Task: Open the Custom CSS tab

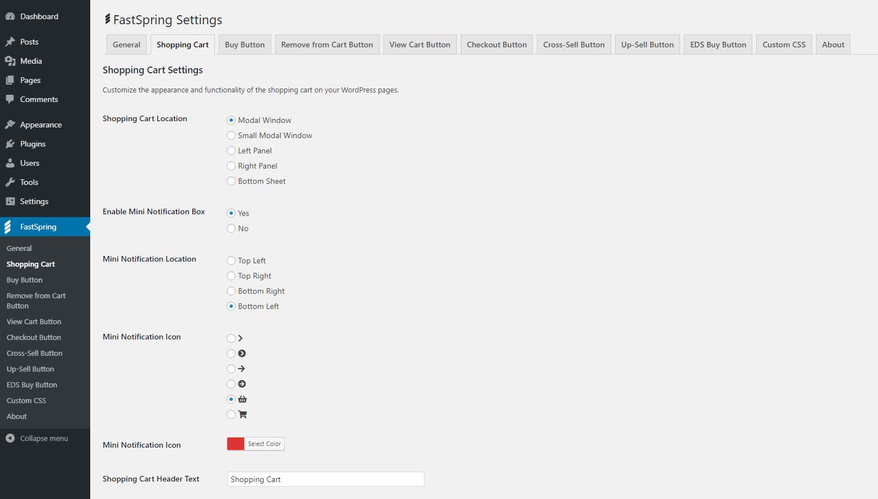Action: coord(784,45)
